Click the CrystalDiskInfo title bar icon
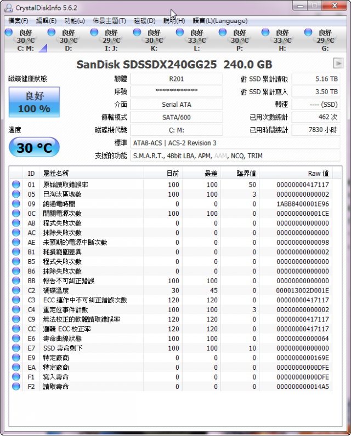This screenshot has width=351, height=436. (9, 8)
